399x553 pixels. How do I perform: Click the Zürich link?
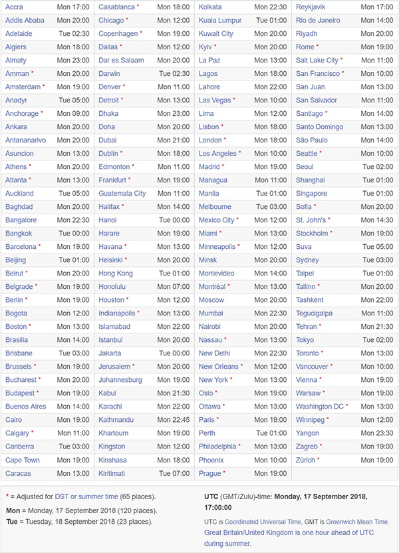pyautogui.click(x=306, y=460)
